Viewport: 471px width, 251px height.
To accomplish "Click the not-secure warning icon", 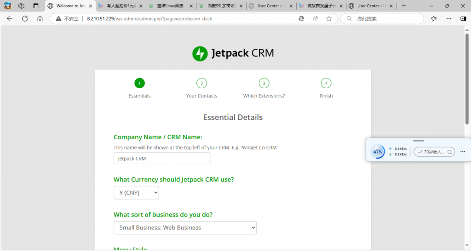I will pyautogui.click(x=58, y=18).
